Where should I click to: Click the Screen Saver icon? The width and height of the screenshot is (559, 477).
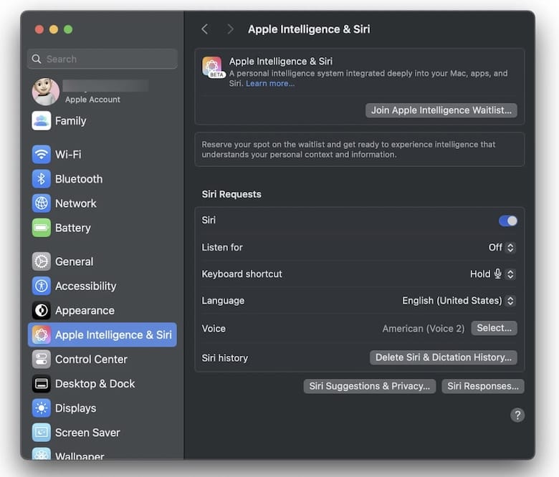(41, 433)
